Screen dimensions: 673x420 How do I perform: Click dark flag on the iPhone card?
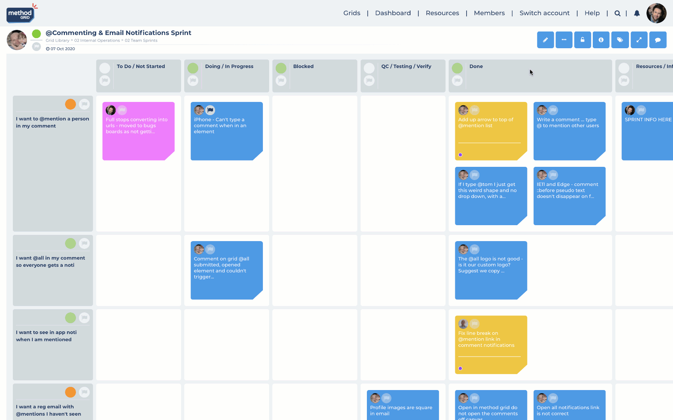(210, 110)
